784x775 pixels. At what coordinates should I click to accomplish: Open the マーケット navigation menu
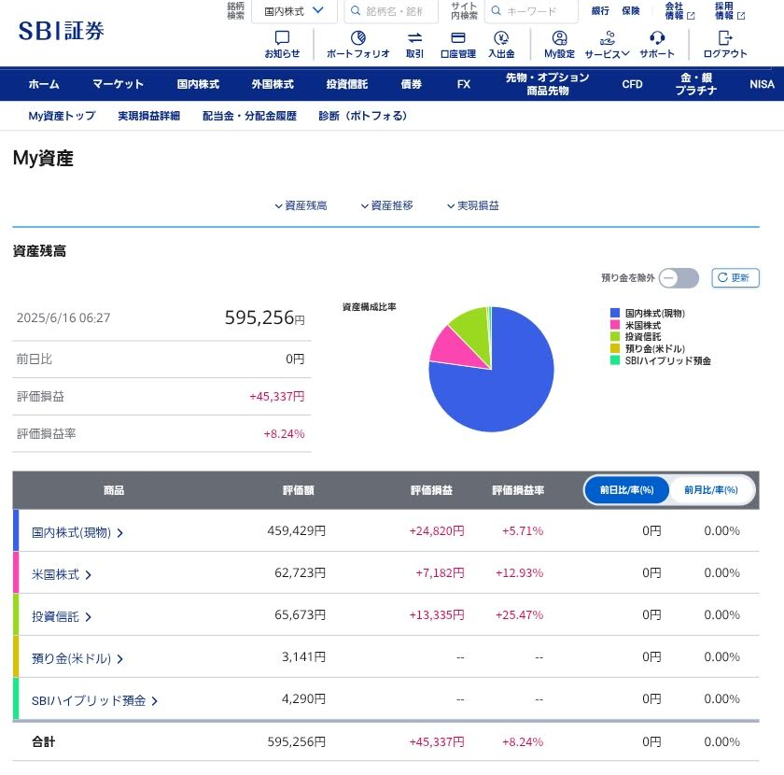(118, 84)
